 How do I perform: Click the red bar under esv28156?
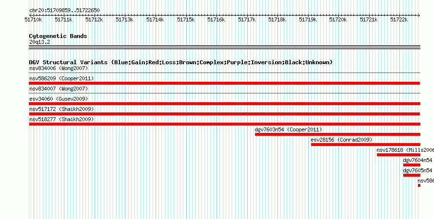[366, 145]
